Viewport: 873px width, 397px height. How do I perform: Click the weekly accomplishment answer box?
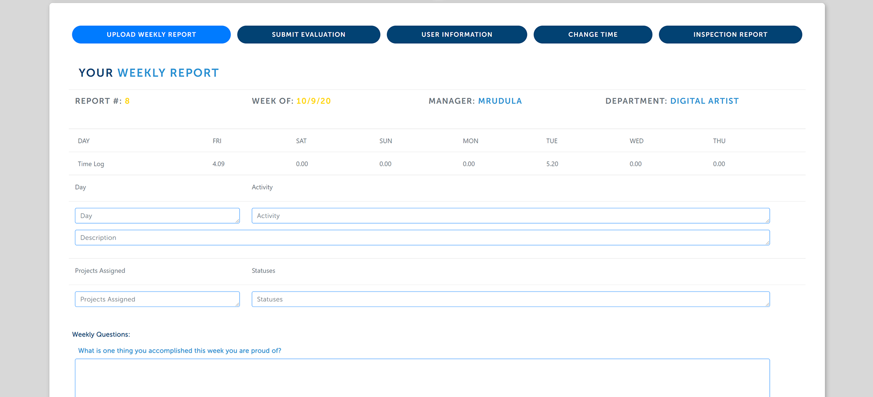pyautogui.click(x=422, y=378)
